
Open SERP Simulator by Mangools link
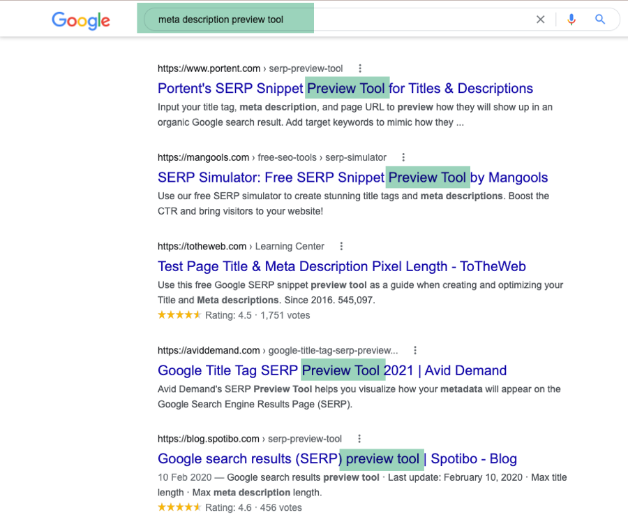(352, 177)
